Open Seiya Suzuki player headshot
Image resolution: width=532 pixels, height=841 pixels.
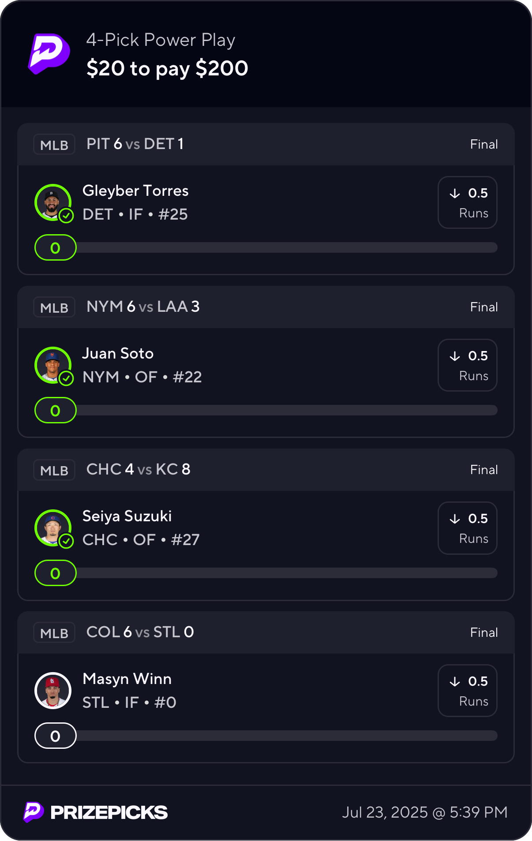click(x=53, y=528)
